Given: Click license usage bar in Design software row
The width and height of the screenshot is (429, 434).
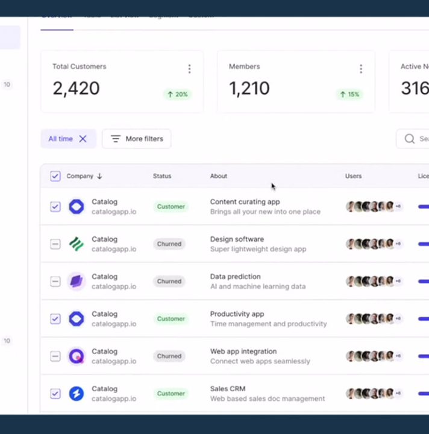Looking at the screenshot, I should (x=424, y=244).
